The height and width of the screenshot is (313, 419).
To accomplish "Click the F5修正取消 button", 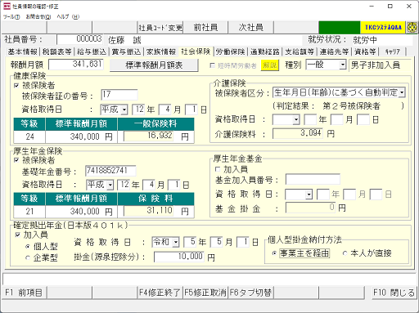I will 205,293.
